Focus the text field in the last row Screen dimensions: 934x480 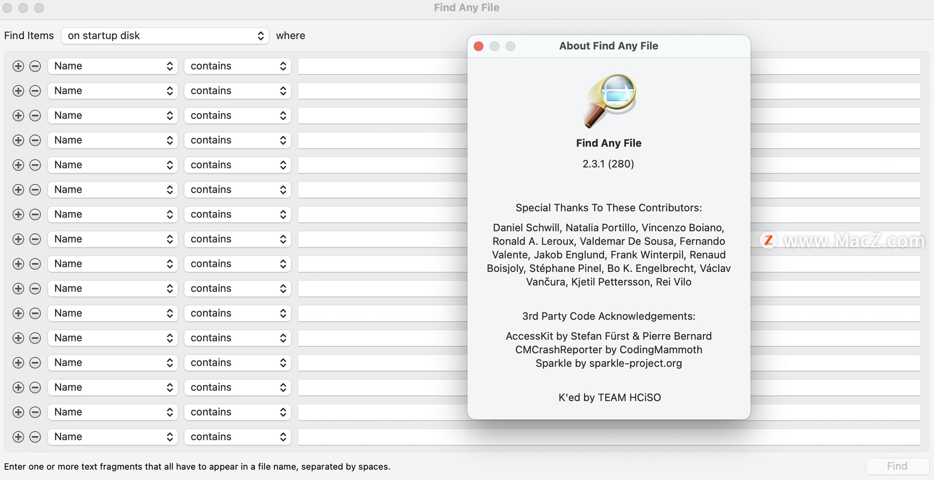[x=609, y=437]
